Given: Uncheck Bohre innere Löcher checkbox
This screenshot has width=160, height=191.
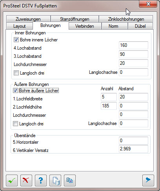Looking at the screenshot, I should 16,39.
